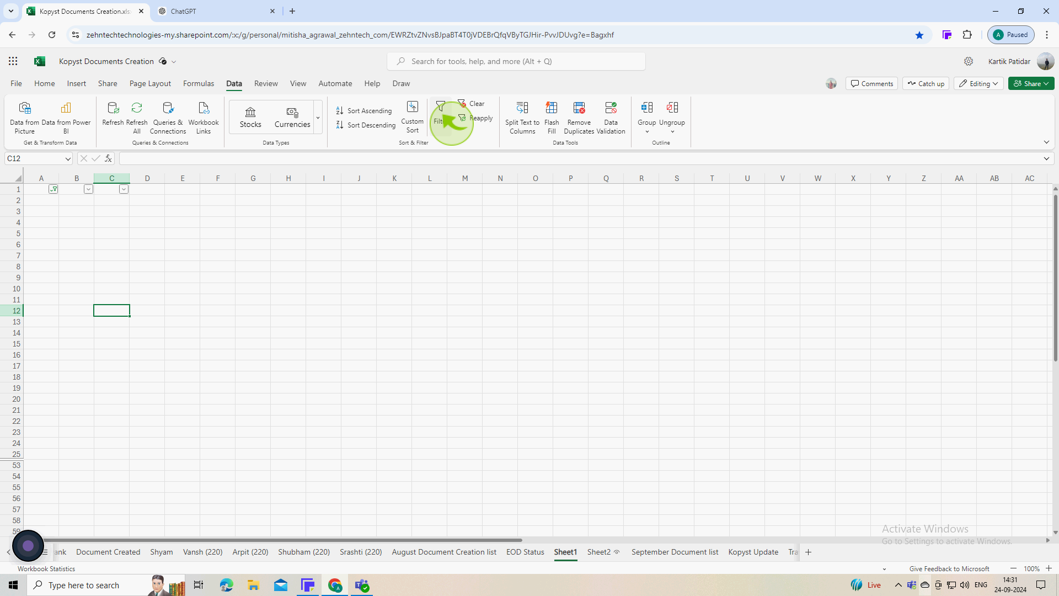The width and height of the screenshot is (1059, 596).
Task: Switch to the Automate tab
Action: tap(335, 83)
